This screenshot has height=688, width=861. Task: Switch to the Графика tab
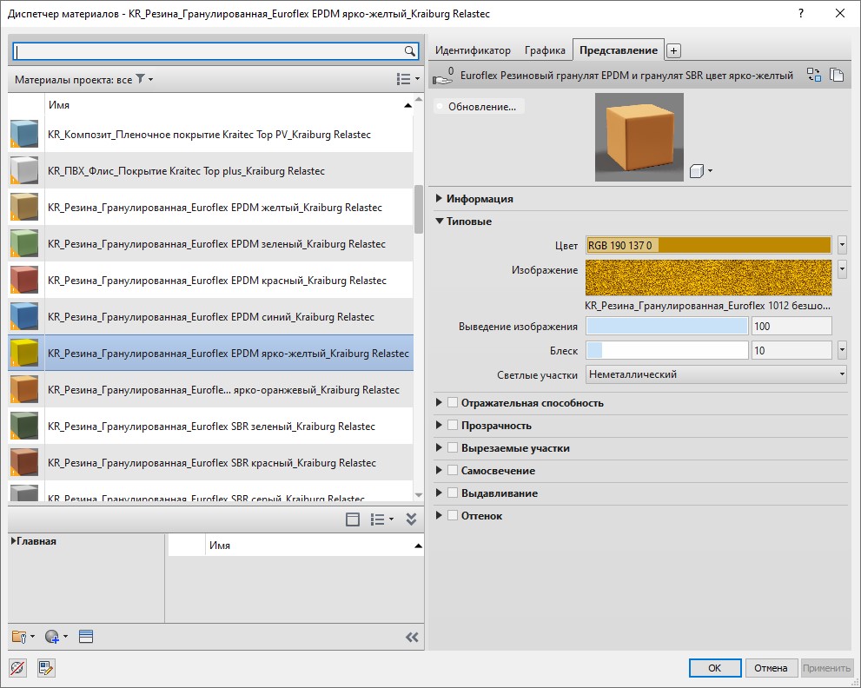click(x=545, y=50)
